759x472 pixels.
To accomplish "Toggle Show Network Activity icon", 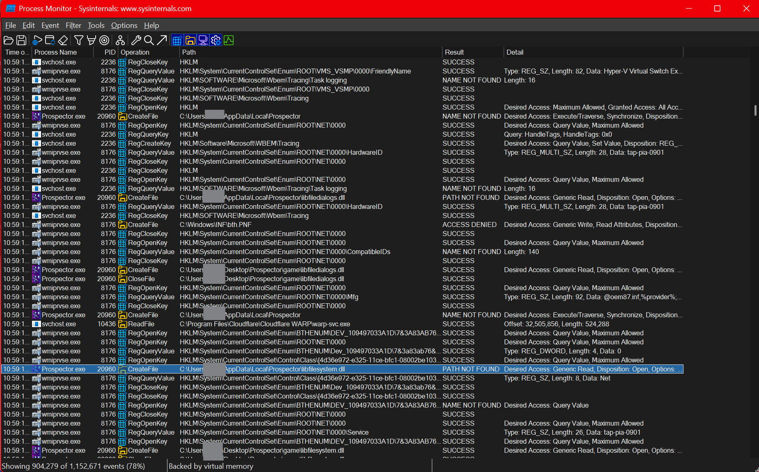I will [203, 40].
